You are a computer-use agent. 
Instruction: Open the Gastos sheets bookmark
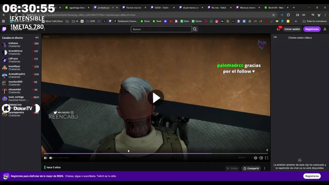(x=197, y=21)
